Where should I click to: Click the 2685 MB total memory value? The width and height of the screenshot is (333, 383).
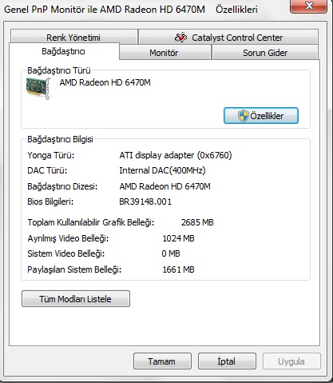coord(197,222)
